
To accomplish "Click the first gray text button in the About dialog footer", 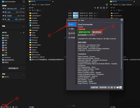I will point(94,87).
